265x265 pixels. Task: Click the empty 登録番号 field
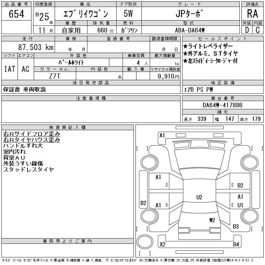(x=119, y=47)
